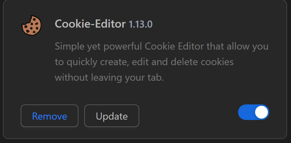Click the word "Cookie-Editor" in the heading
Image resolution: width=291 pixels, height=143 pixels.
[x=90, y=24]
